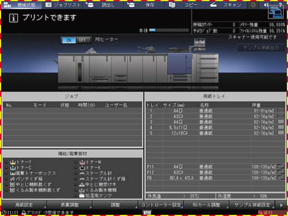The height and width of the screenshot is (216, 288).
Task: Click the サンプル排紙設定 sample output settings button
Action: pos(252,205)
